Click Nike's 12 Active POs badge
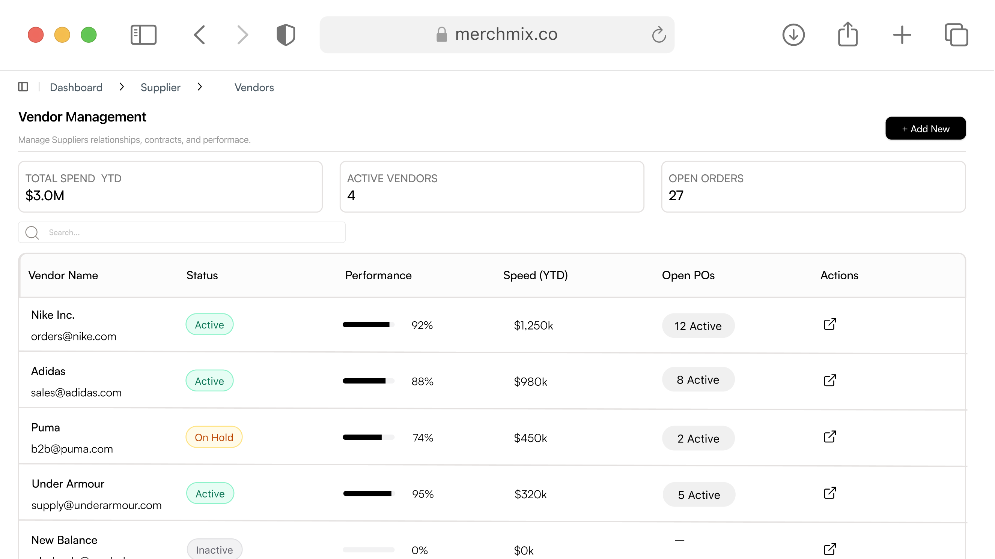 698,326
